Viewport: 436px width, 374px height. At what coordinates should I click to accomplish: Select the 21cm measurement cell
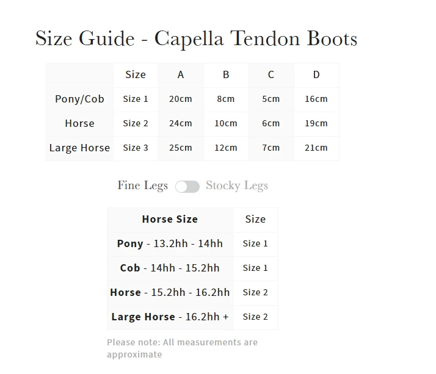316,148
